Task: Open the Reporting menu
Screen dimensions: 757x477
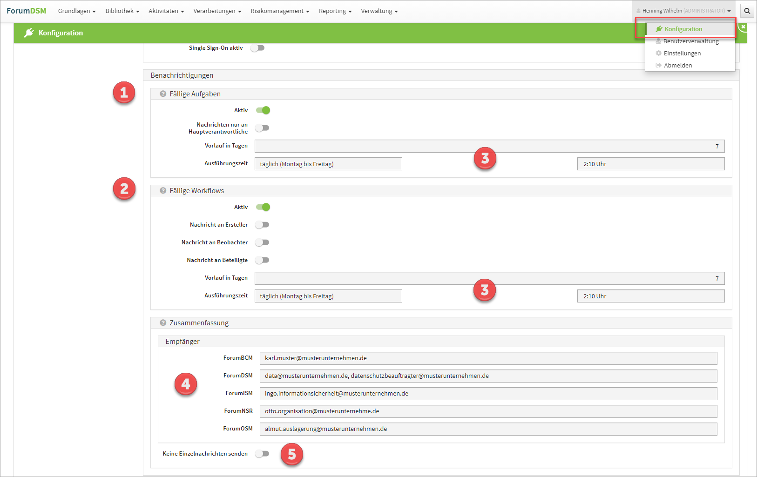Action: [x=335, y=11]
